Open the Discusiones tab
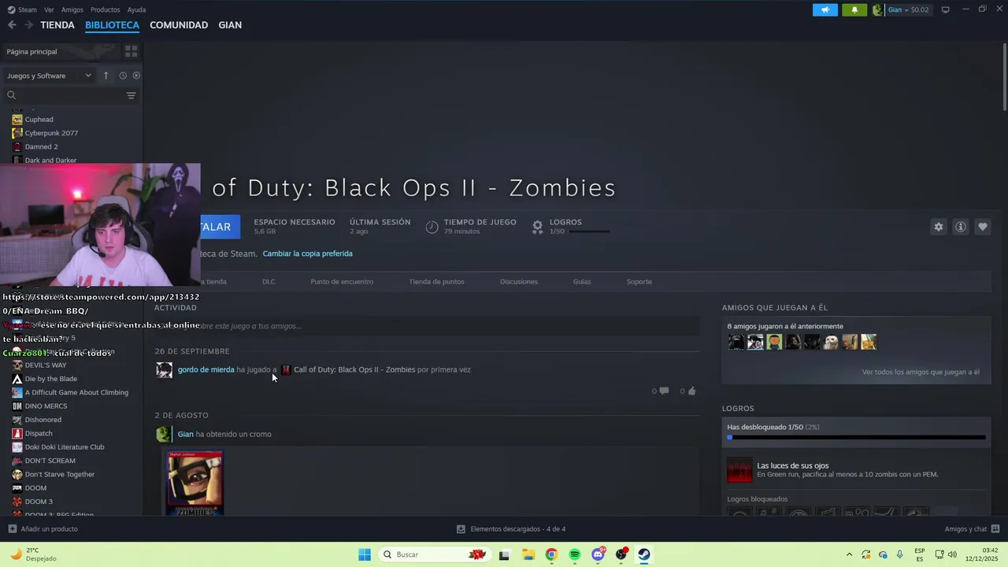The image size is (1008, 567). point(519,281)
